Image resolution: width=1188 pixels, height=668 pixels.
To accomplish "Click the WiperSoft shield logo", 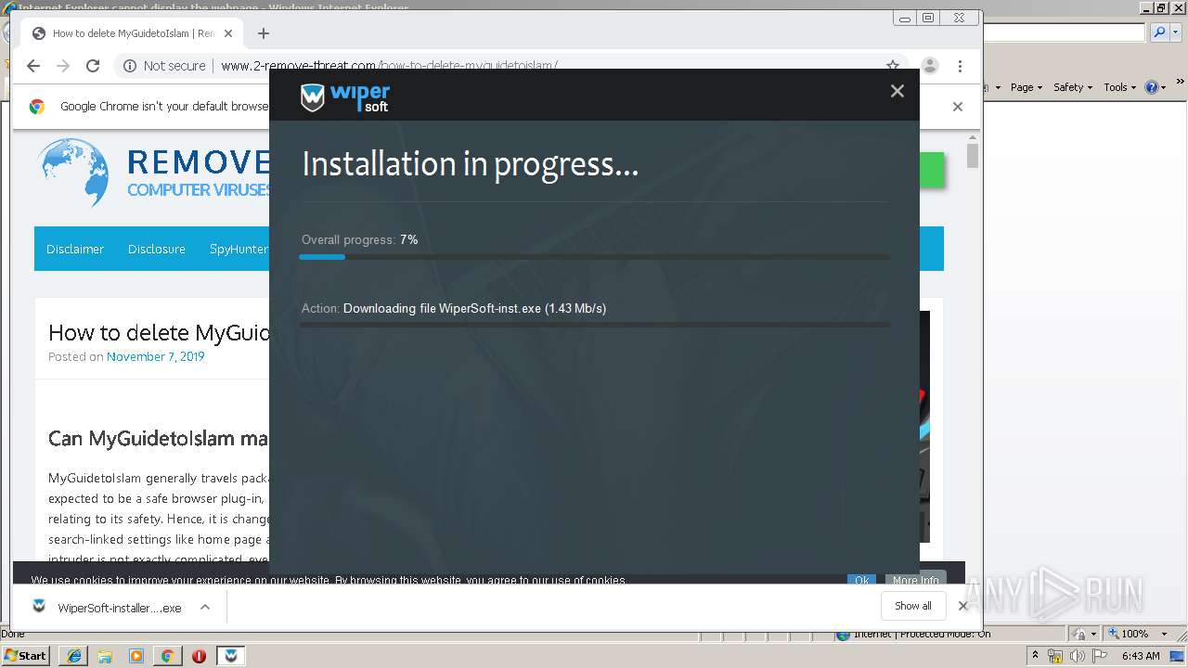I will click(313, 97).
